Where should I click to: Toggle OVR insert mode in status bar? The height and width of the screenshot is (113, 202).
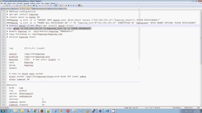tap(198, 108)
